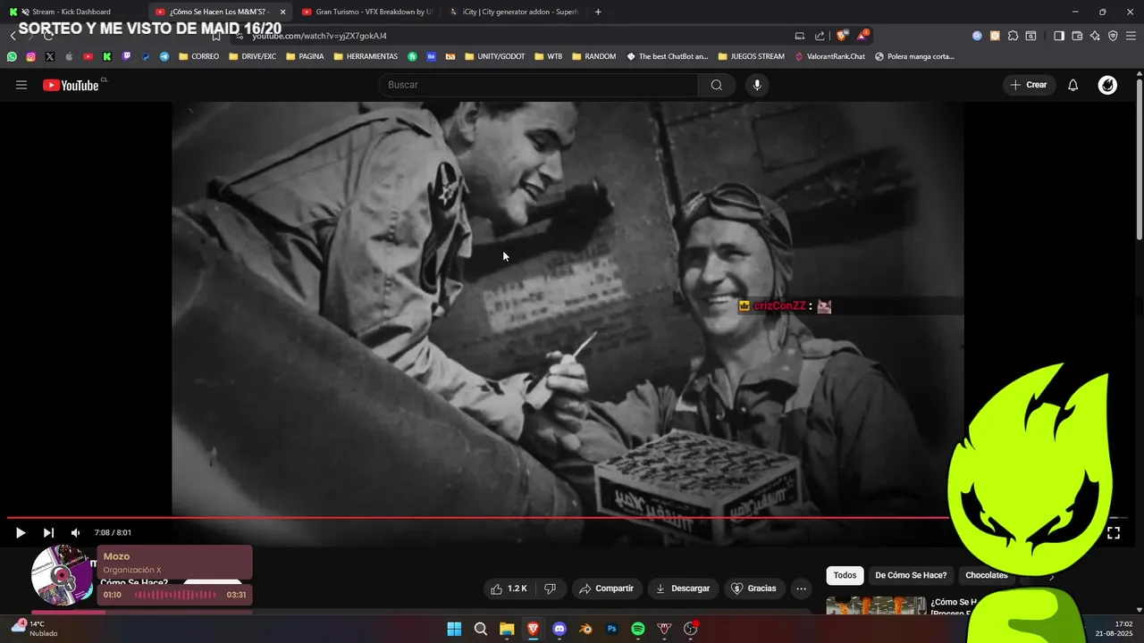Open the three-dot more actions menu
The height and width of the screenshot is (643, 1144).
[x=801, y=589]
